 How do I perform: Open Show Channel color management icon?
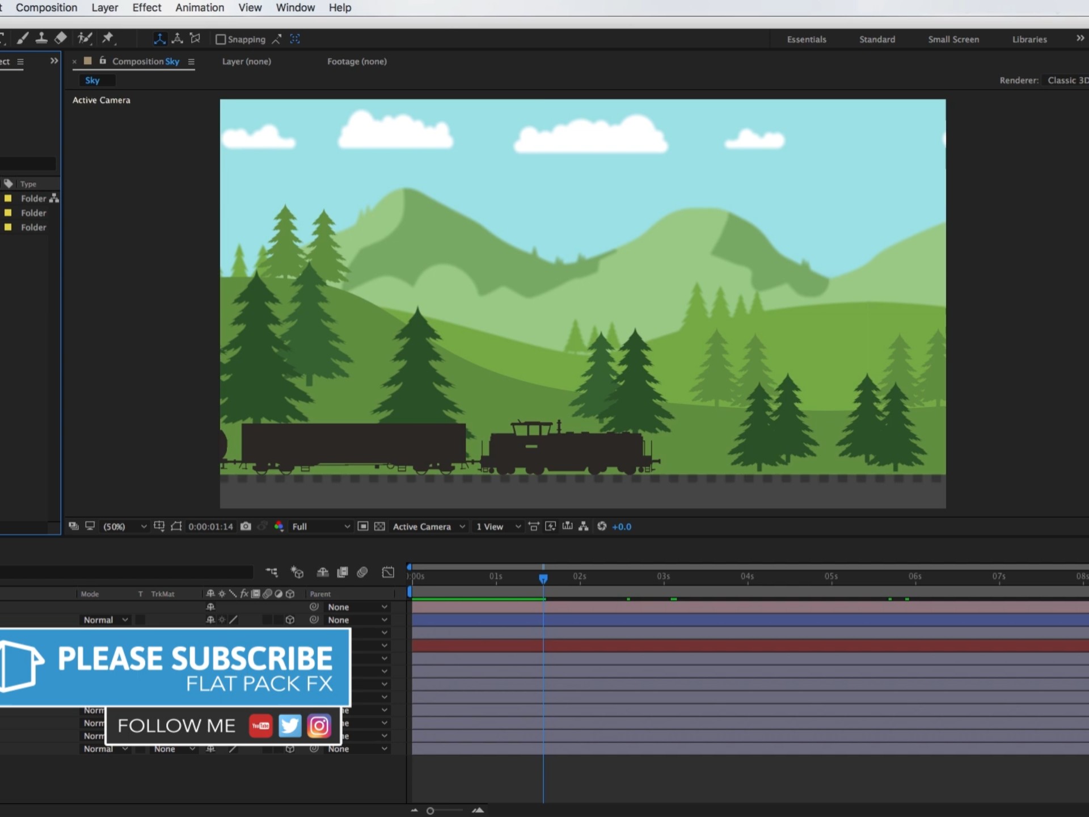(x=278, y=526)
